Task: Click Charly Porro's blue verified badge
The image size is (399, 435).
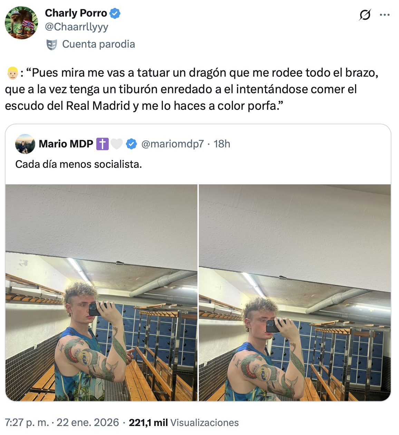Action: pos(115,13)
